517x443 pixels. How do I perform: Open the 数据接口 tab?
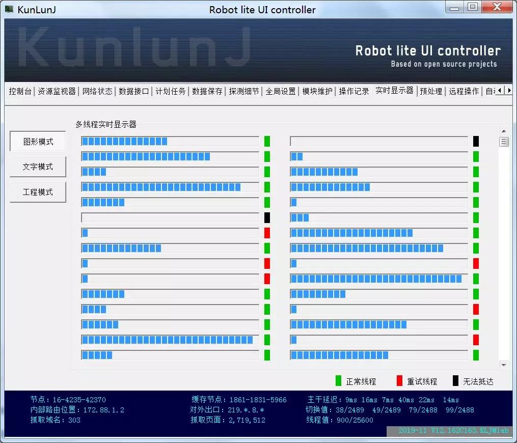(133, 92)
